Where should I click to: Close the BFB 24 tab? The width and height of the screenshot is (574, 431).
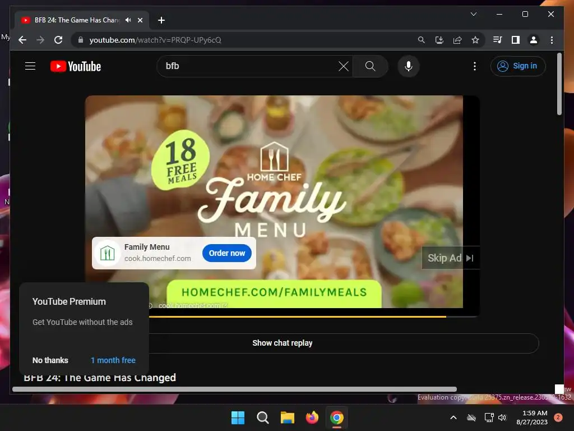[140, 20]
